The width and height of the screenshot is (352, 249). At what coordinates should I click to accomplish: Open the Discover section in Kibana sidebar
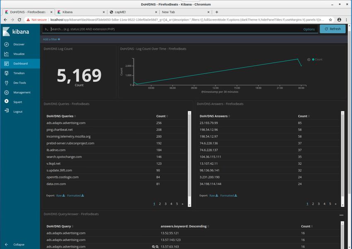click(20, 44)
